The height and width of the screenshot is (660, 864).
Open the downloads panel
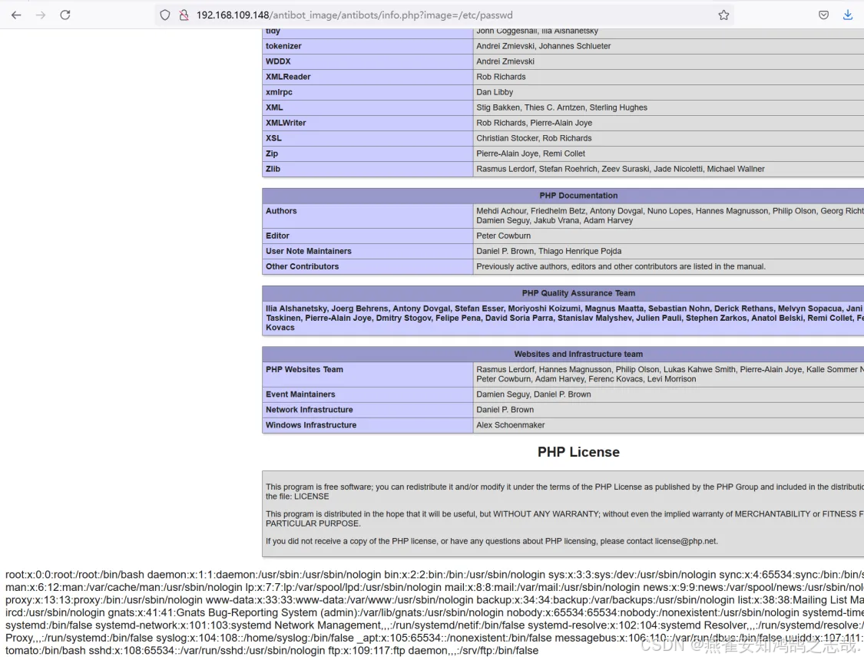(x=847, y=15)
